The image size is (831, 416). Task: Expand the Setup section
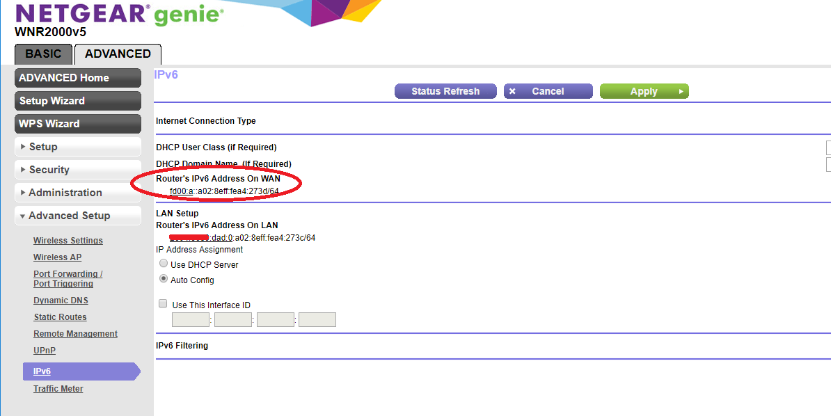tap(77, 146)
